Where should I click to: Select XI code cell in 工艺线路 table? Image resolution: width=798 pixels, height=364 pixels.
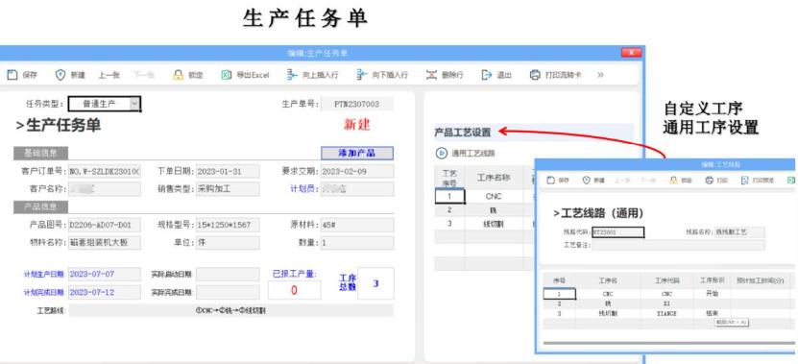(x=666, y=303)
